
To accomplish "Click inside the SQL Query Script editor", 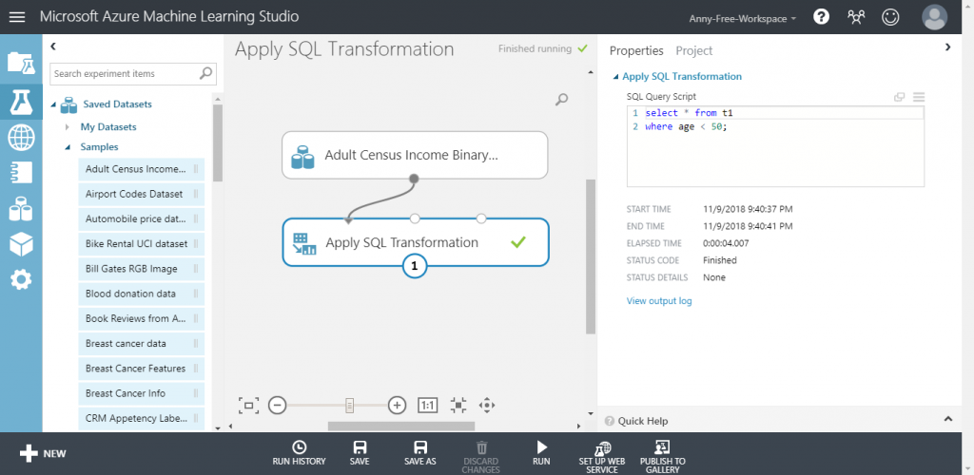I will coord(775,146).
